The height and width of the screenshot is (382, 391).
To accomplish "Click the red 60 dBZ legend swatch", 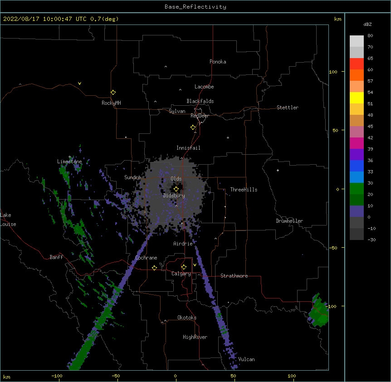I will [x=357, y=64].
